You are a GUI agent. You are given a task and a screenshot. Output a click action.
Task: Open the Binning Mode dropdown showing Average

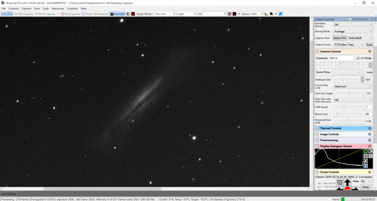pyautogui.click(x=352, y=32)
